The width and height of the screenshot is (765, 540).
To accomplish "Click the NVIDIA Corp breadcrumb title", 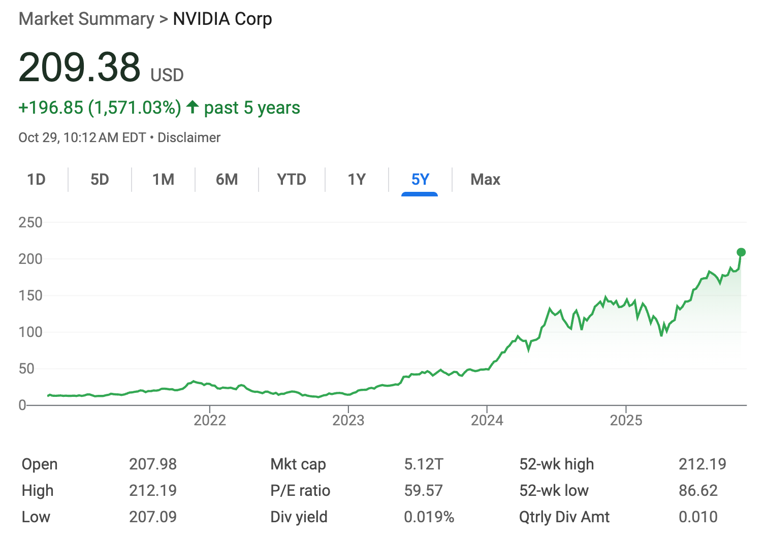I will point(222,19).
